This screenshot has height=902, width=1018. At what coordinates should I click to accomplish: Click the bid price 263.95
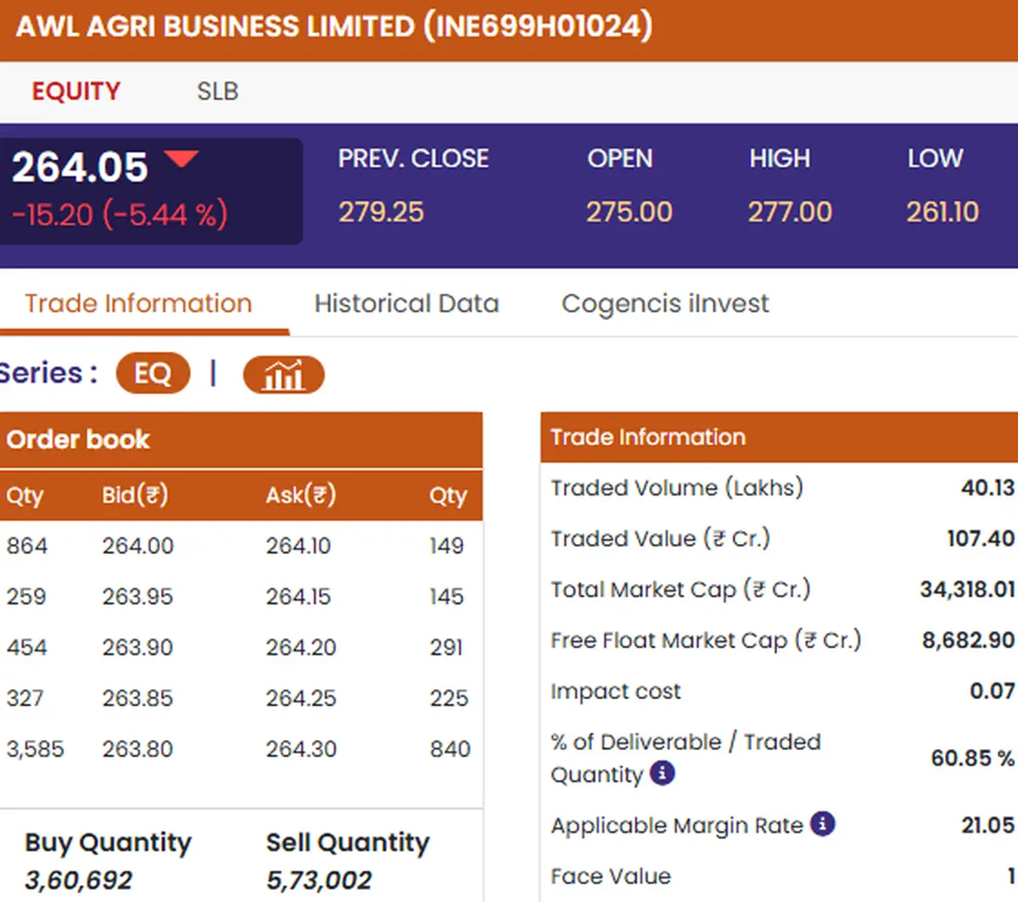(137, 597)
